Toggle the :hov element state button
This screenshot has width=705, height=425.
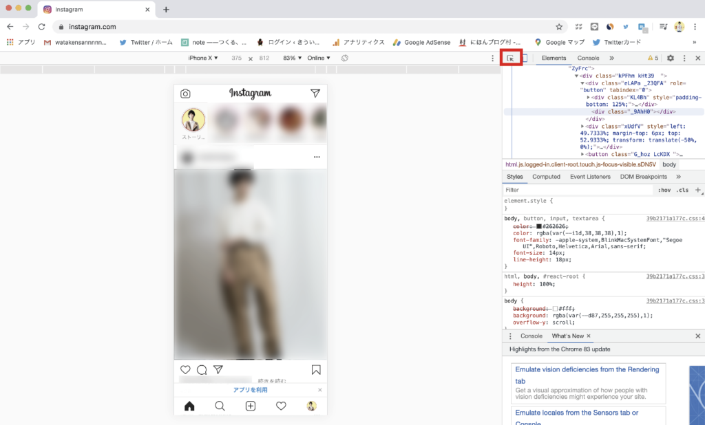tap(664, 190)
